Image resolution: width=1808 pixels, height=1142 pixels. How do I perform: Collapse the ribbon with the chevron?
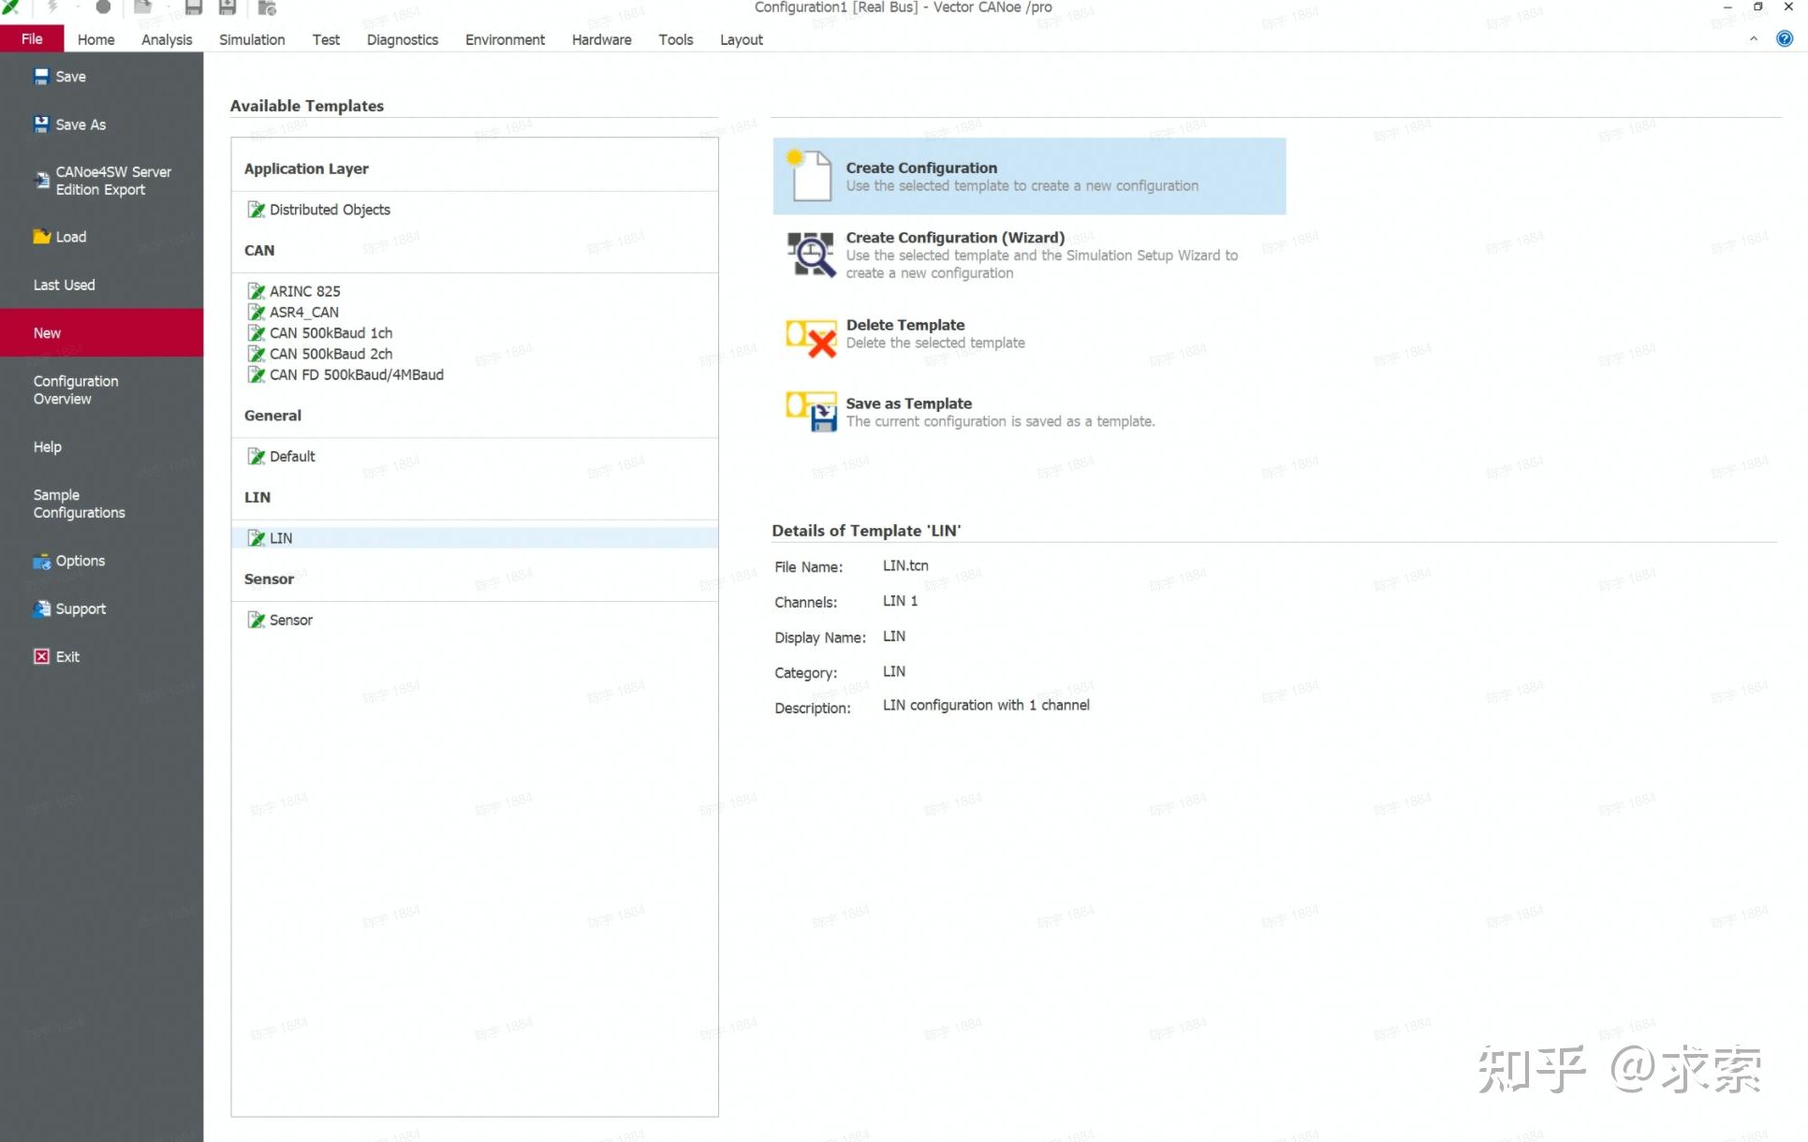point(1754,39)
